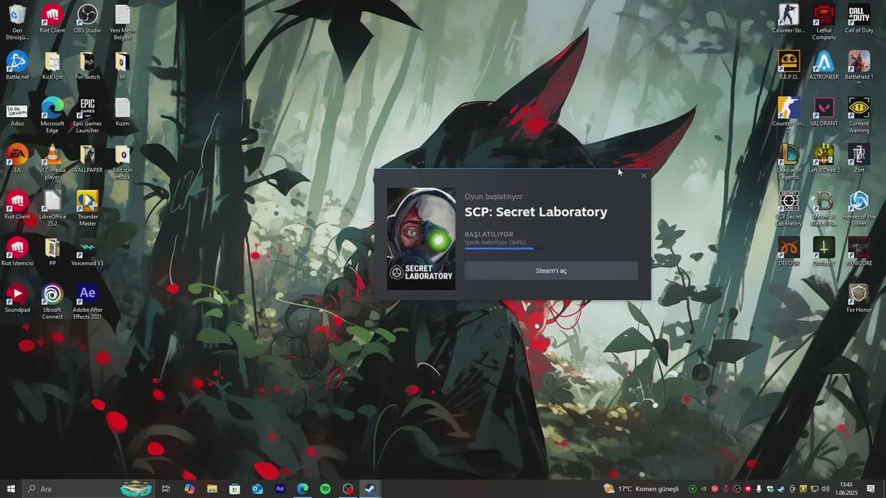886x498 pixels.
Task: Select the Riot İstemcisi desktop icon
Action: (x=17, y=251)
